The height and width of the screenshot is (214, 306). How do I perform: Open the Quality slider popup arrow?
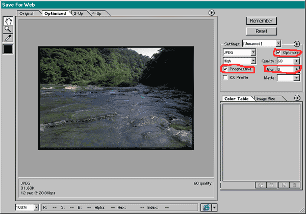(x=297, y=61)
